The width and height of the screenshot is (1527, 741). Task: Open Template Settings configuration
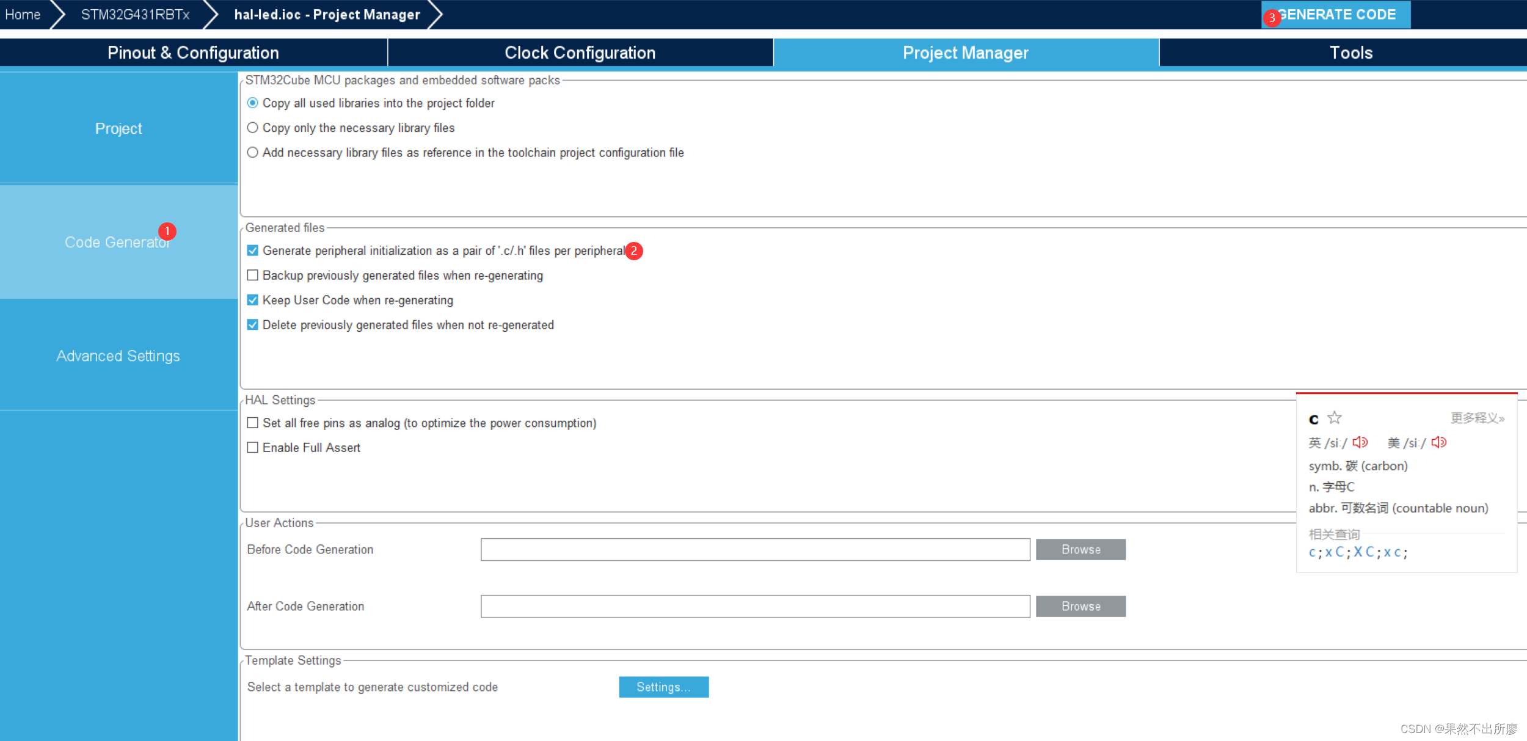(x=662, y=687)
